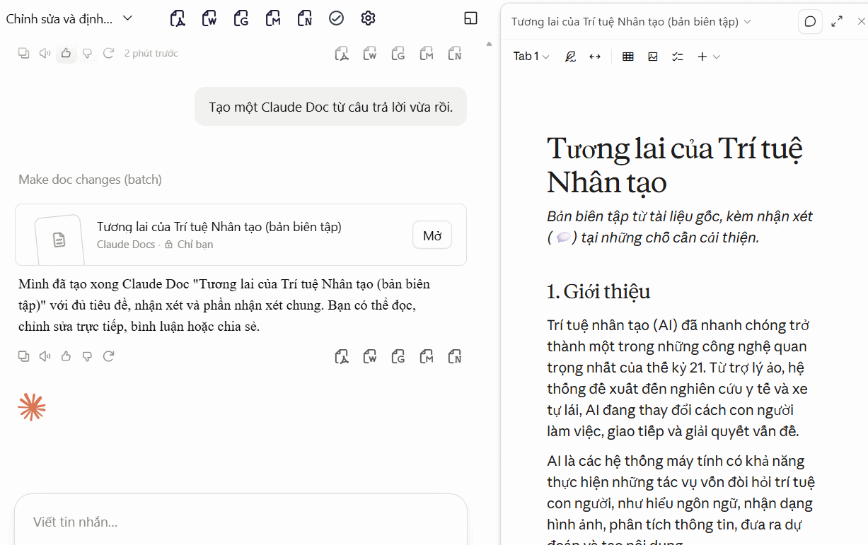Viewport: 868px width, 545px height.
Task: Click the italic subtitle Bản biên tập từ tài liệu gốc
Action: tap(680, 227)
